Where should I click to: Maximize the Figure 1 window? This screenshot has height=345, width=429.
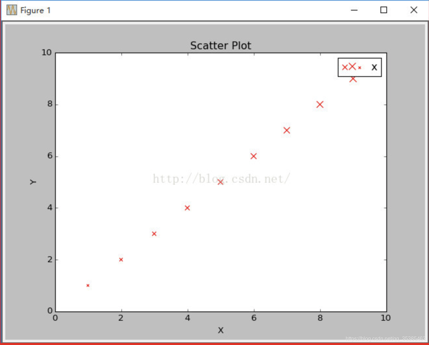click(x=384, y=10)
